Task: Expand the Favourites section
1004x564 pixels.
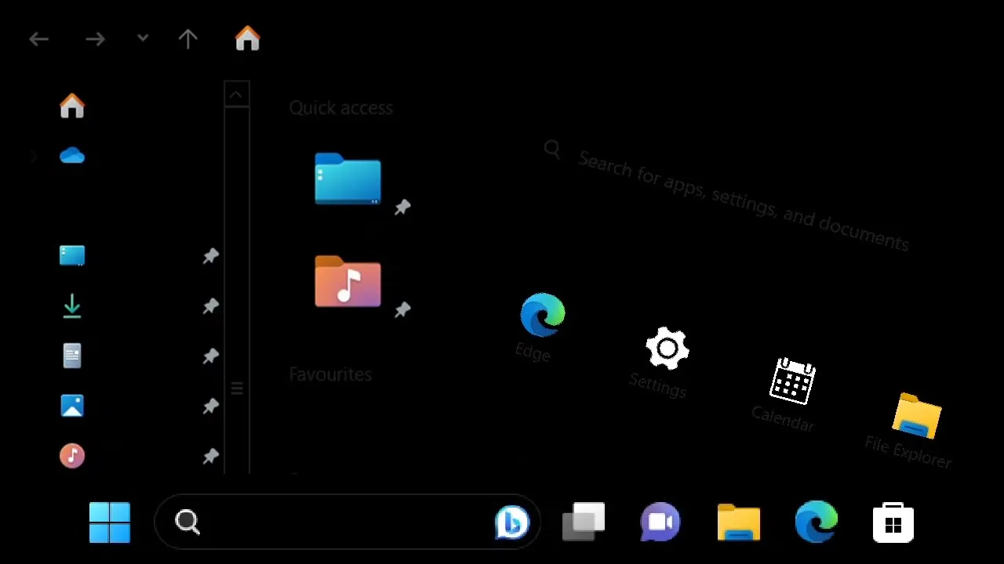Action: 330,374
